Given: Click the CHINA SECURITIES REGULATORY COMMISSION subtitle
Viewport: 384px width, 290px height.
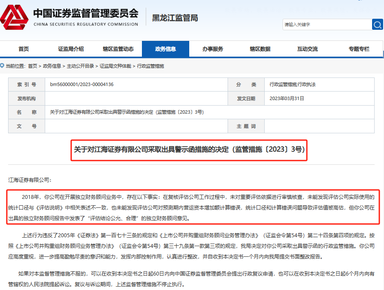Looking at the screenshot, I should 86,24.
